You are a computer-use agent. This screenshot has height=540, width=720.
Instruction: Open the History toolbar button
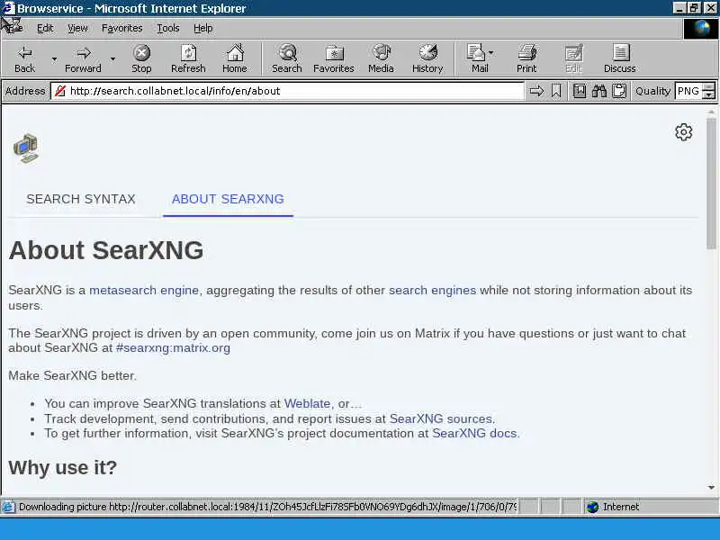click(x=427, y=58)
